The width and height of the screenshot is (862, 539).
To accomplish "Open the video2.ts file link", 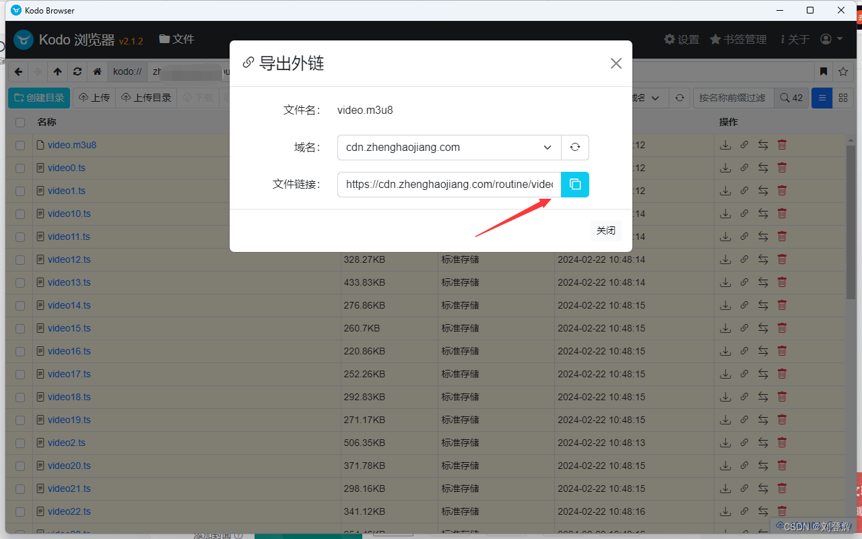I will (x=67, y=443).
